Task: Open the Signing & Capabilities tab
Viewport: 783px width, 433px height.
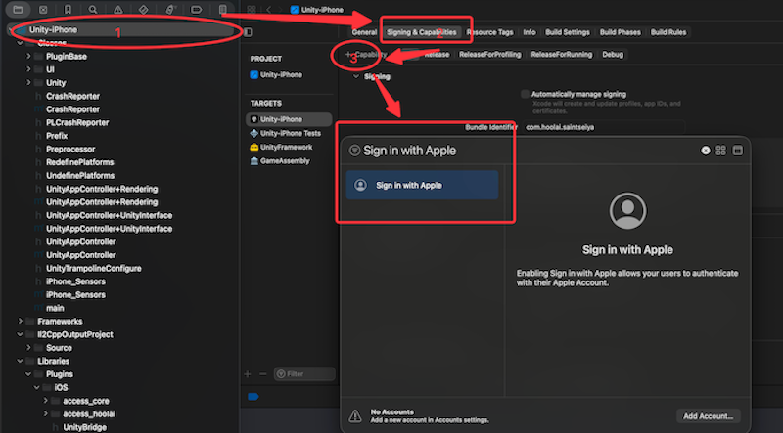Action: tap(421, 32)
